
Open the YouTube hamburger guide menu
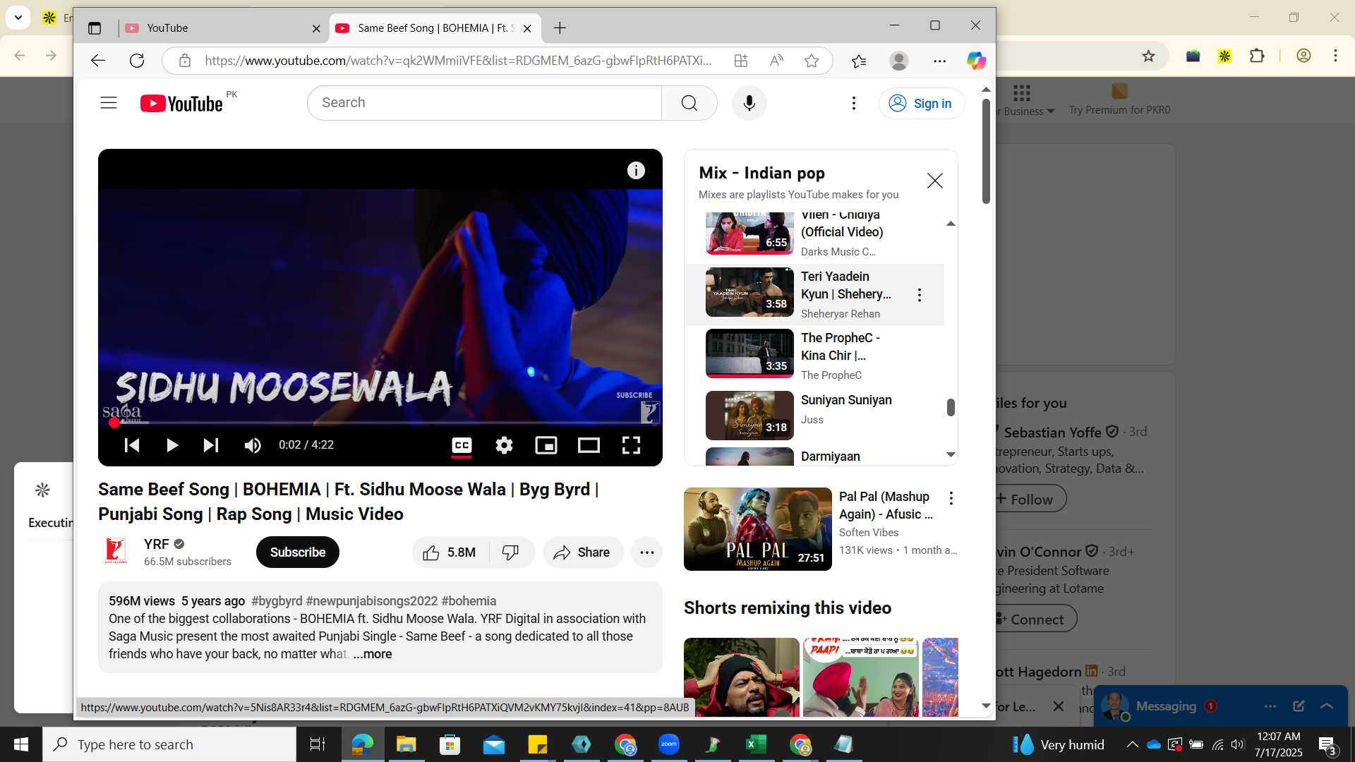tap(109, 103)
